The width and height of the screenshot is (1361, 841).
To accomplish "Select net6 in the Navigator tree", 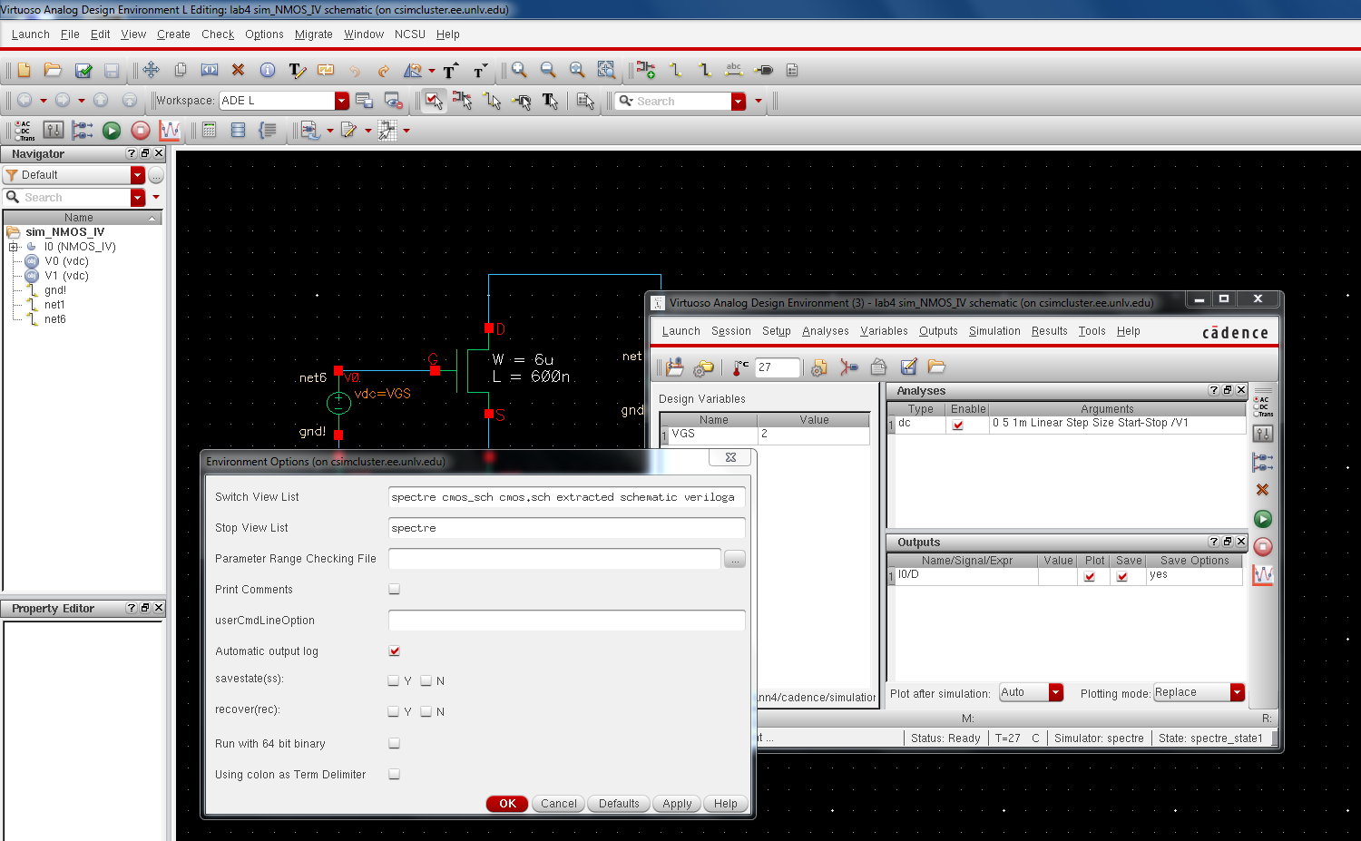I will coord(54,319).
